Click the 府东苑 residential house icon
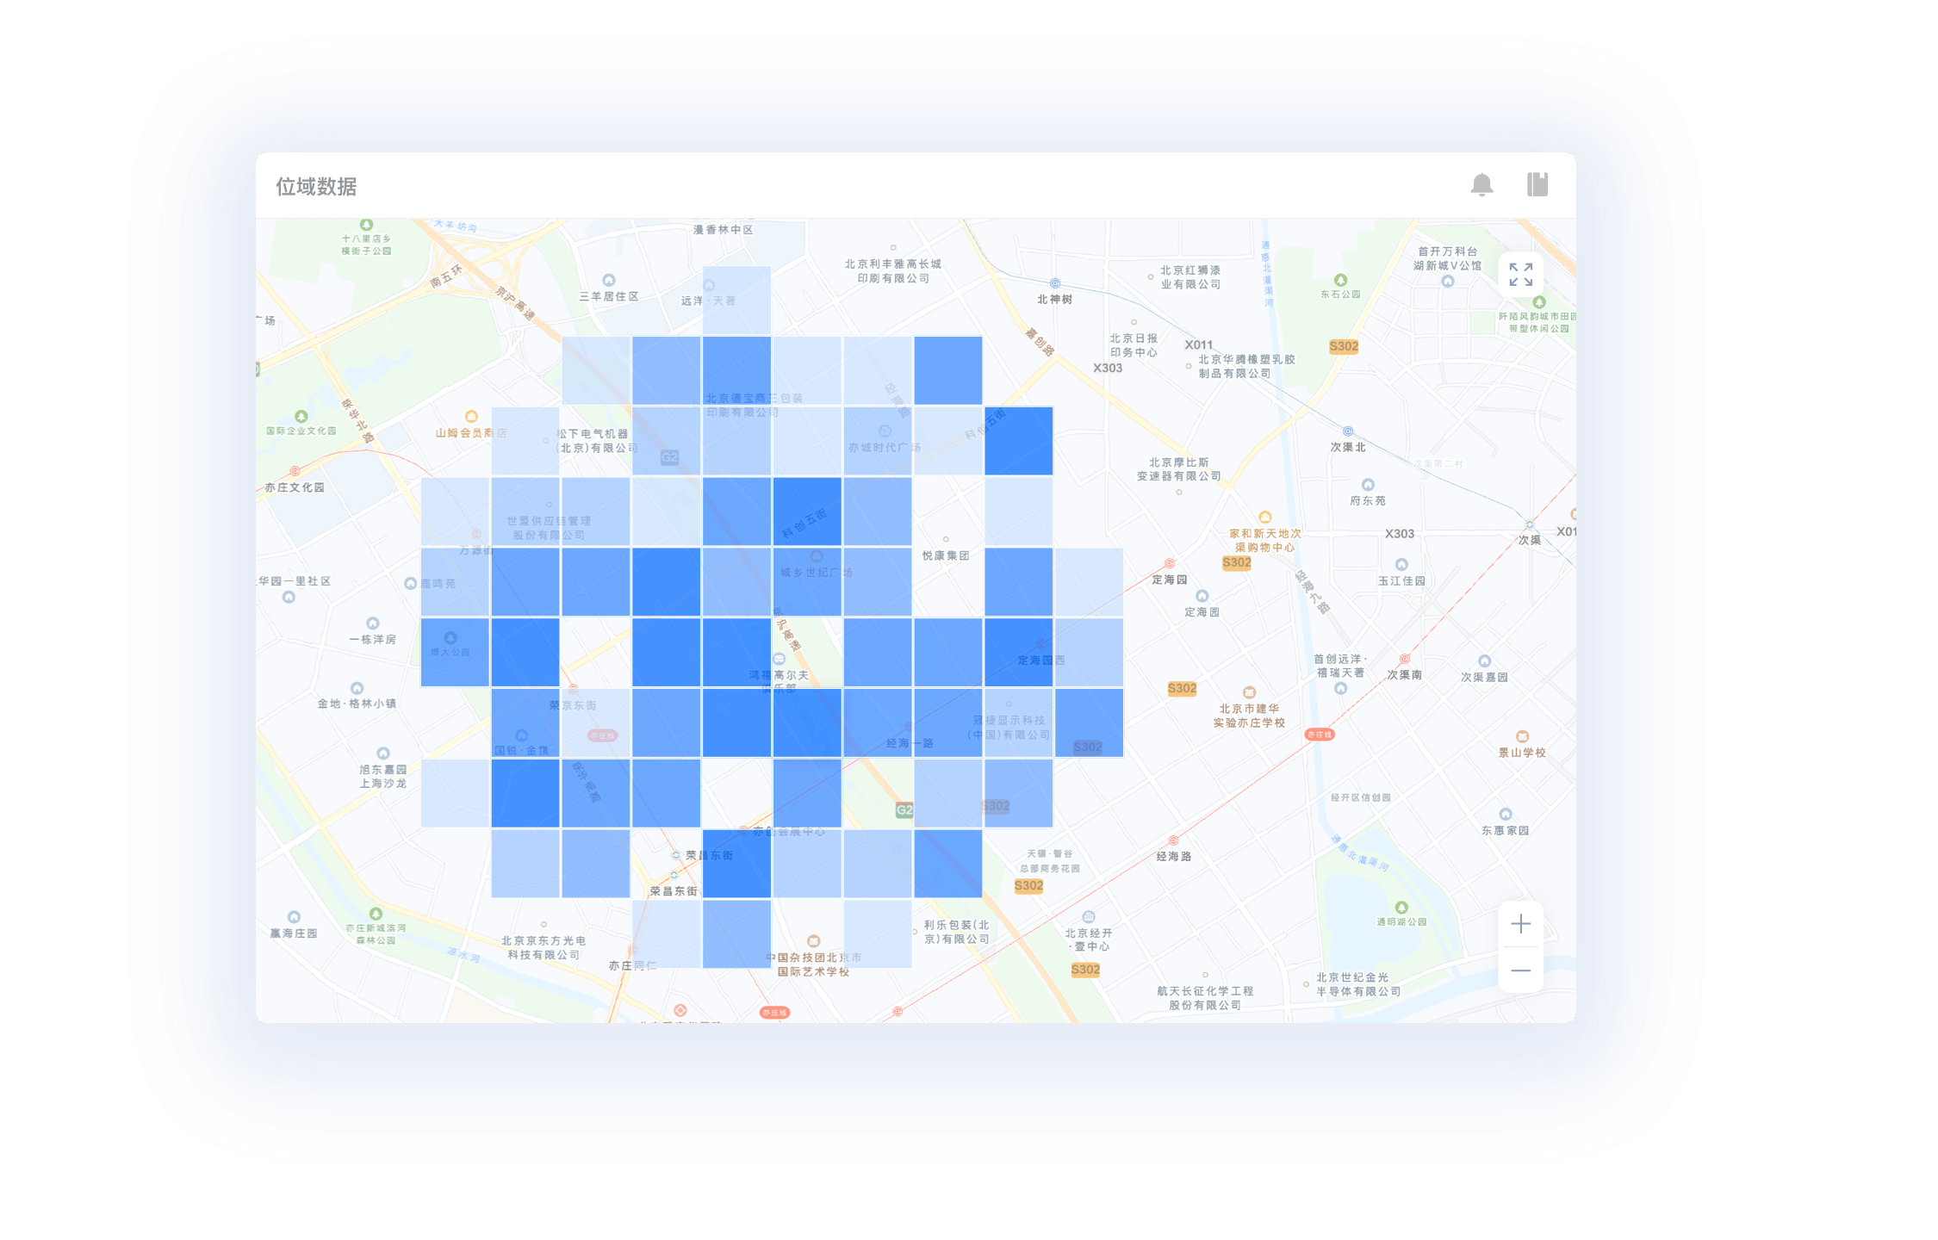Image resolution: width=1938 pixels, height=1240 pixels. [1368, 485]
